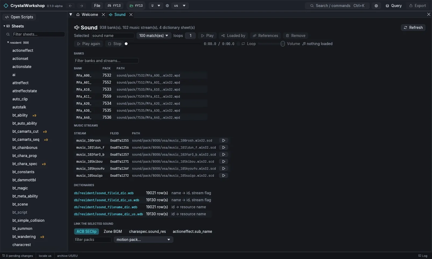
Task: Select charaspec.sound_res link mode
Action: pyautogui.click(x=147, y=231)
